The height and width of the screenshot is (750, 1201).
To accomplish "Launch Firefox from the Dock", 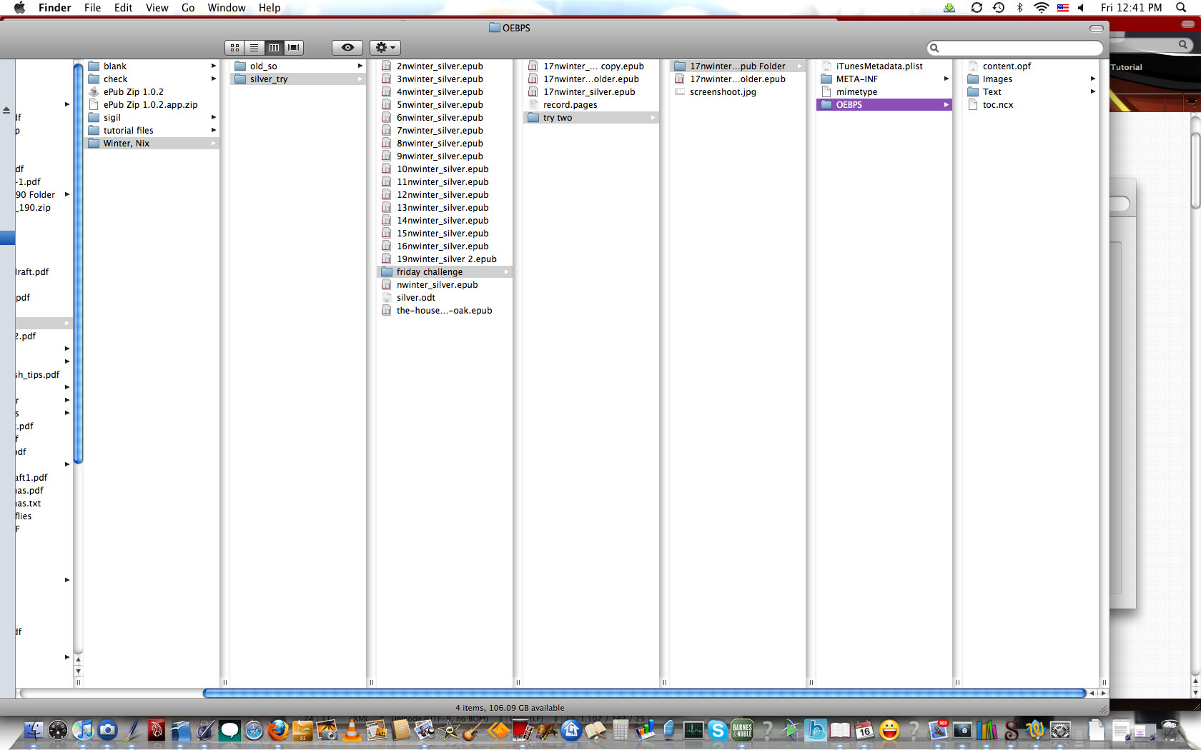I will tap(278, 730).
